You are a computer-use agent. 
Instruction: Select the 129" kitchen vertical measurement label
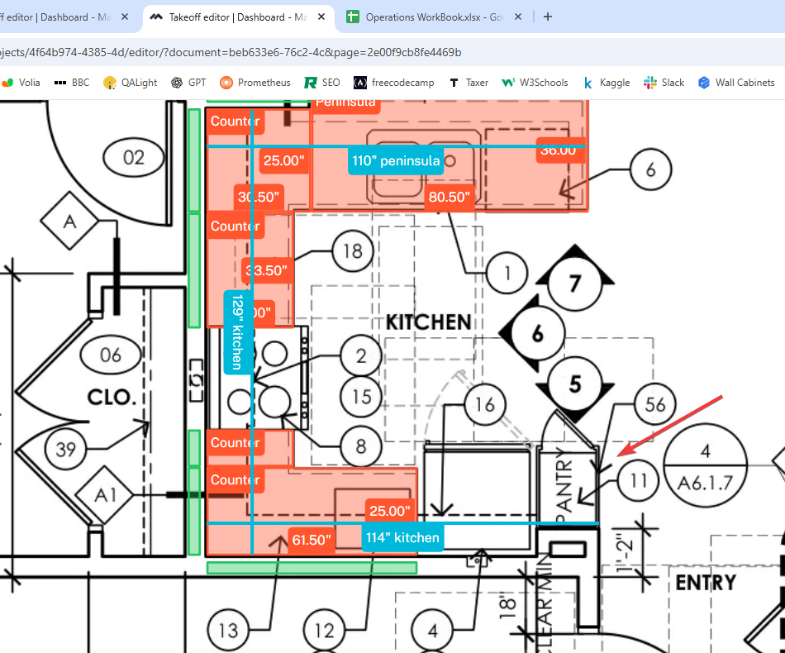237,332
